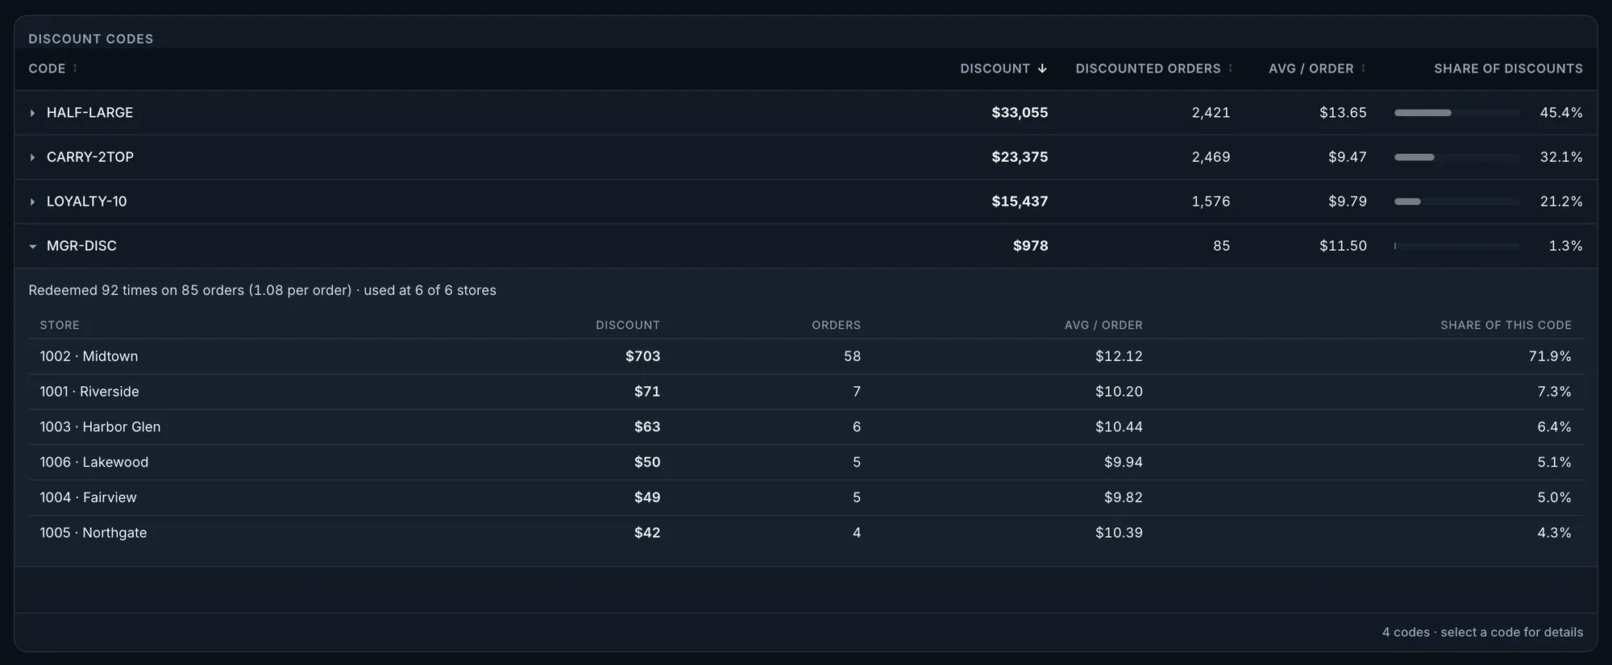Image resolution: width=1612 pixels, height=665 pixels.
Task: Expand the CARRY-2TOP code row
Action: click(x=32, y=157)
